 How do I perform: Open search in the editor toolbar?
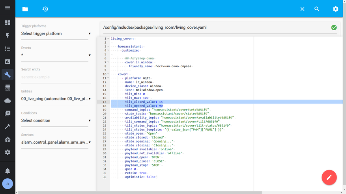(317, 9)
